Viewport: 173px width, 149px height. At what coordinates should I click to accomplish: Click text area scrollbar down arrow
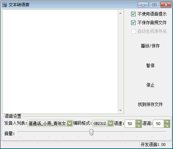pos(120,110)
